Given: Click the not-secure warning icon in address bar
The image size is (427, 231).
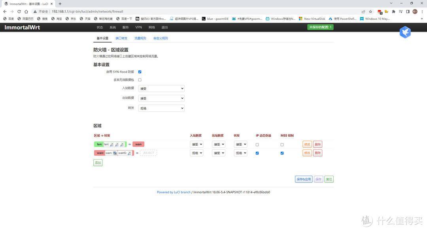Looking at the screenshot, I should (35, 11).
